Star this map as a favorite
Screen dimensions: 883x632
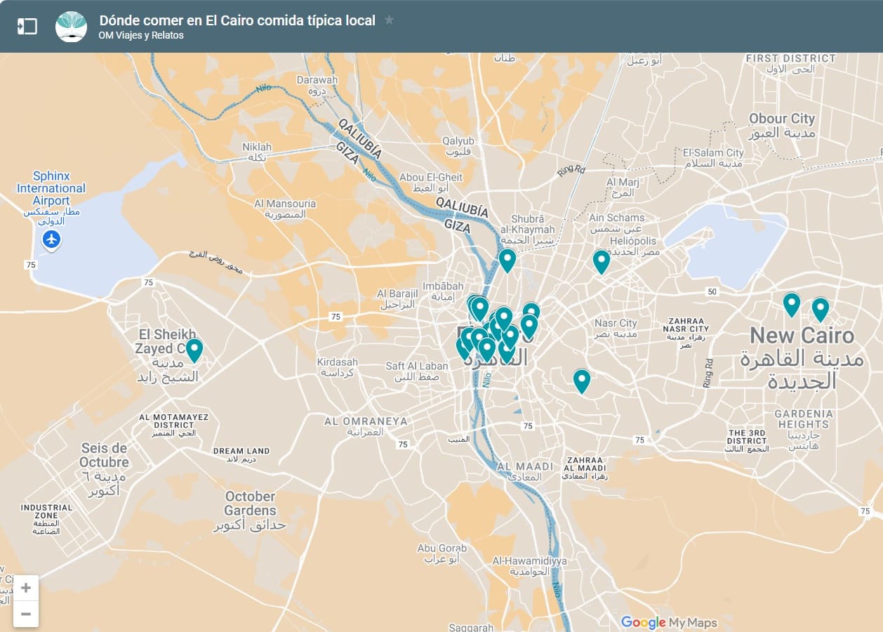click(389, 20)
